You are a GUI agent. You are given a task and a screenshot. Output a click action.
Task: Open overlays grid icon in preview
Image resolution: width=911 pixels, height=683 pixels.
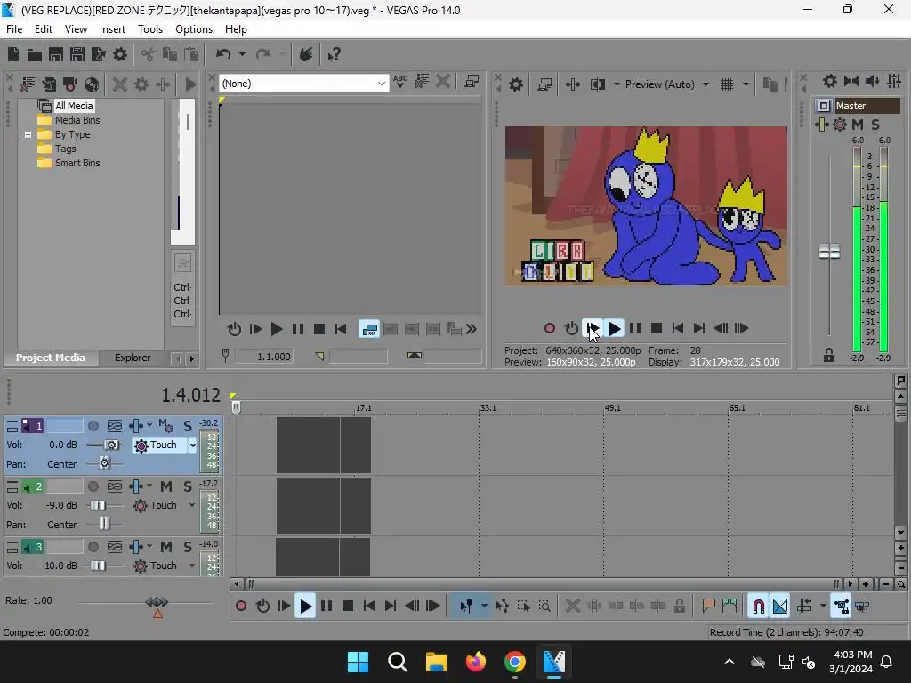point(727,84)
